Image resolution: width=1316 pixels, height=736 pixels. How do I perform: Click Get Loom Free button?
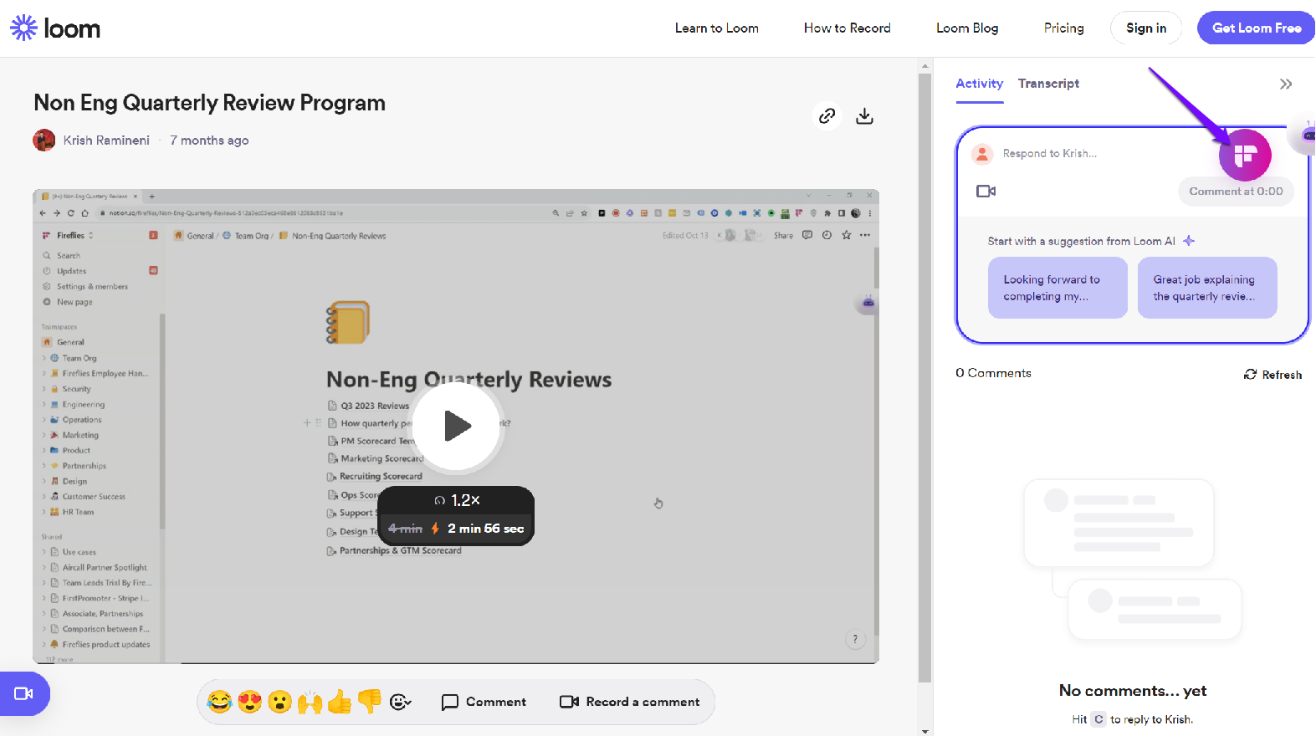1257,28
